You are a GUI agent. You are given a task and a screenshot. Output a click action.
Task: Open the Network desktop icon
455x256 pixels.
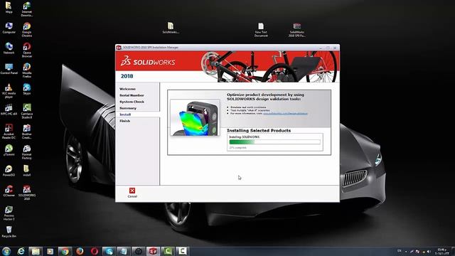tap(9, 48)
